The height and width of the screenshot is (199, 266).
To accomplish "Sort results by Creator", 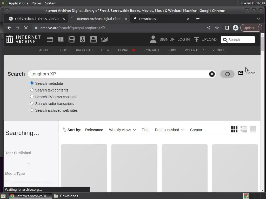I will point(196,130).
